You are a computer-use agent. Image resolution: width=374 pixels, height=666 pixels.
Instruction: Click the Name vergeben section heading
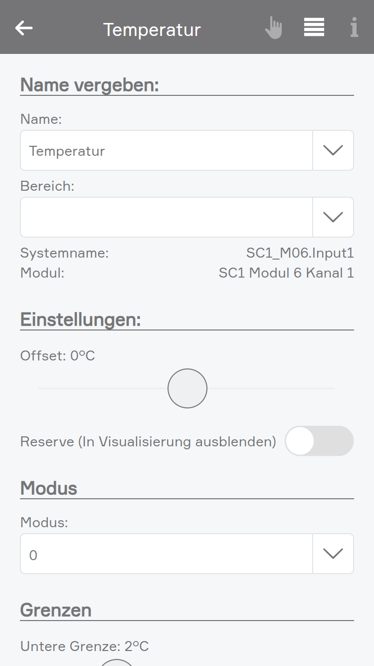89,85
